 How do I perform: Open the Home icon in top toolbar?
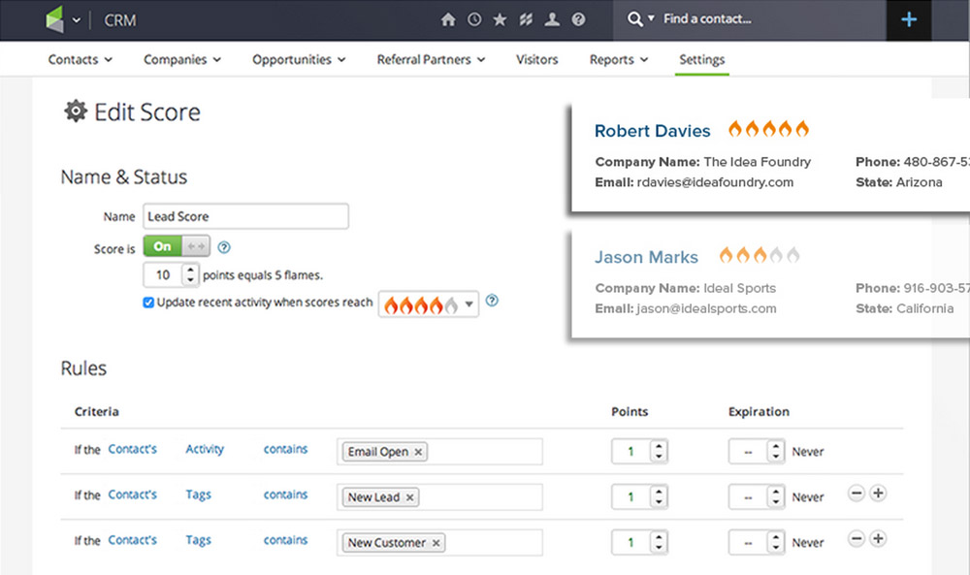[447, 19]
